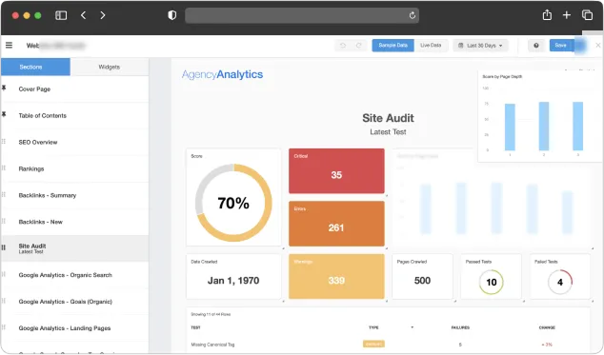Click the FAILURES column header
Image resolution: width=604 pixels, height=355 pixels.
(x=460, y=327)
